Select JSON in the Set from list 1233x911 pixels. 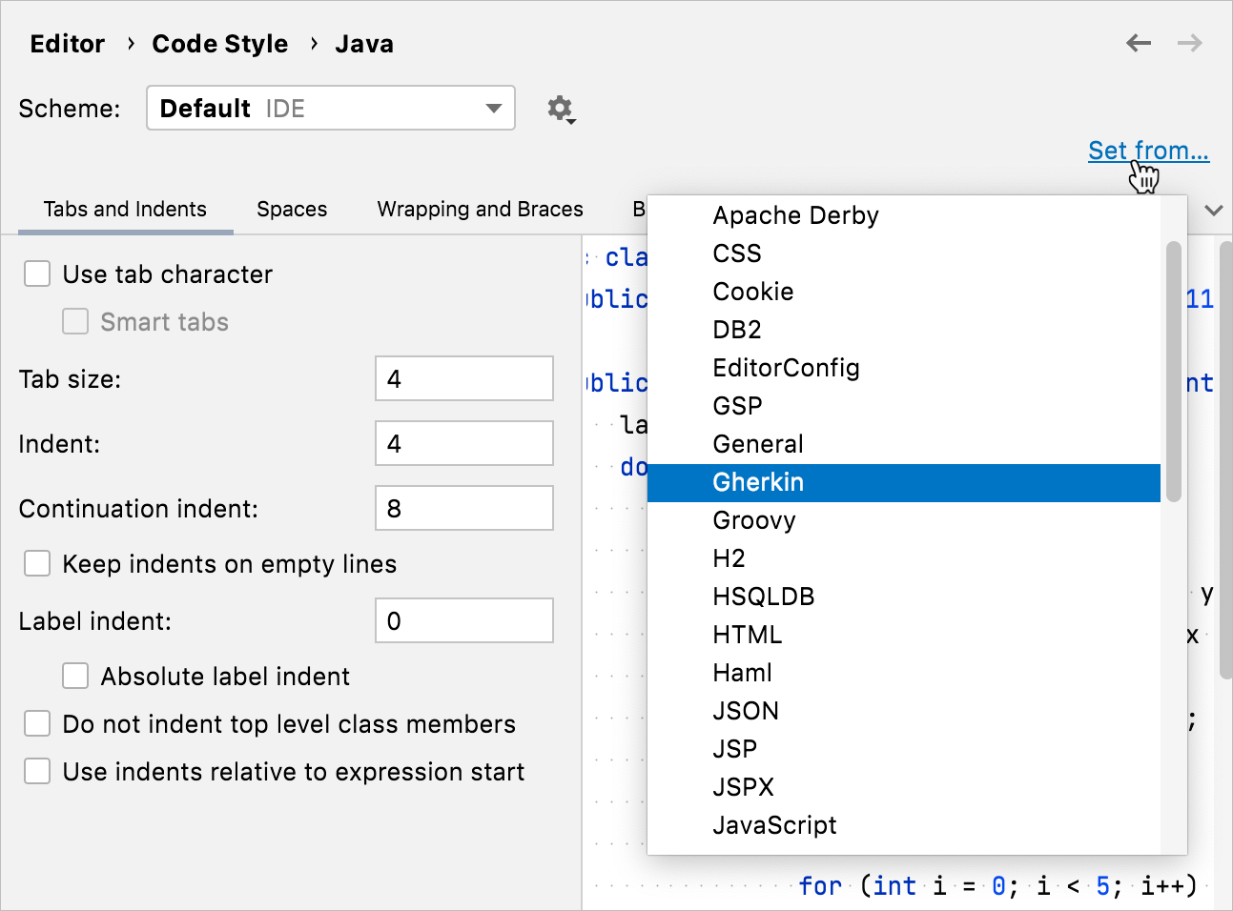(x=747, y=710)
